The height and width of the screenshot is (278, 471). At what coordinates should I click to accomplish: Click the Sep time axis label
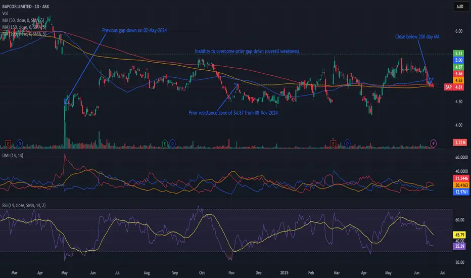[175, 273]
